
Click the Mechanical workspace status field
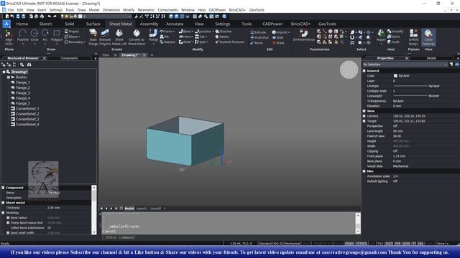coord(293,244)
